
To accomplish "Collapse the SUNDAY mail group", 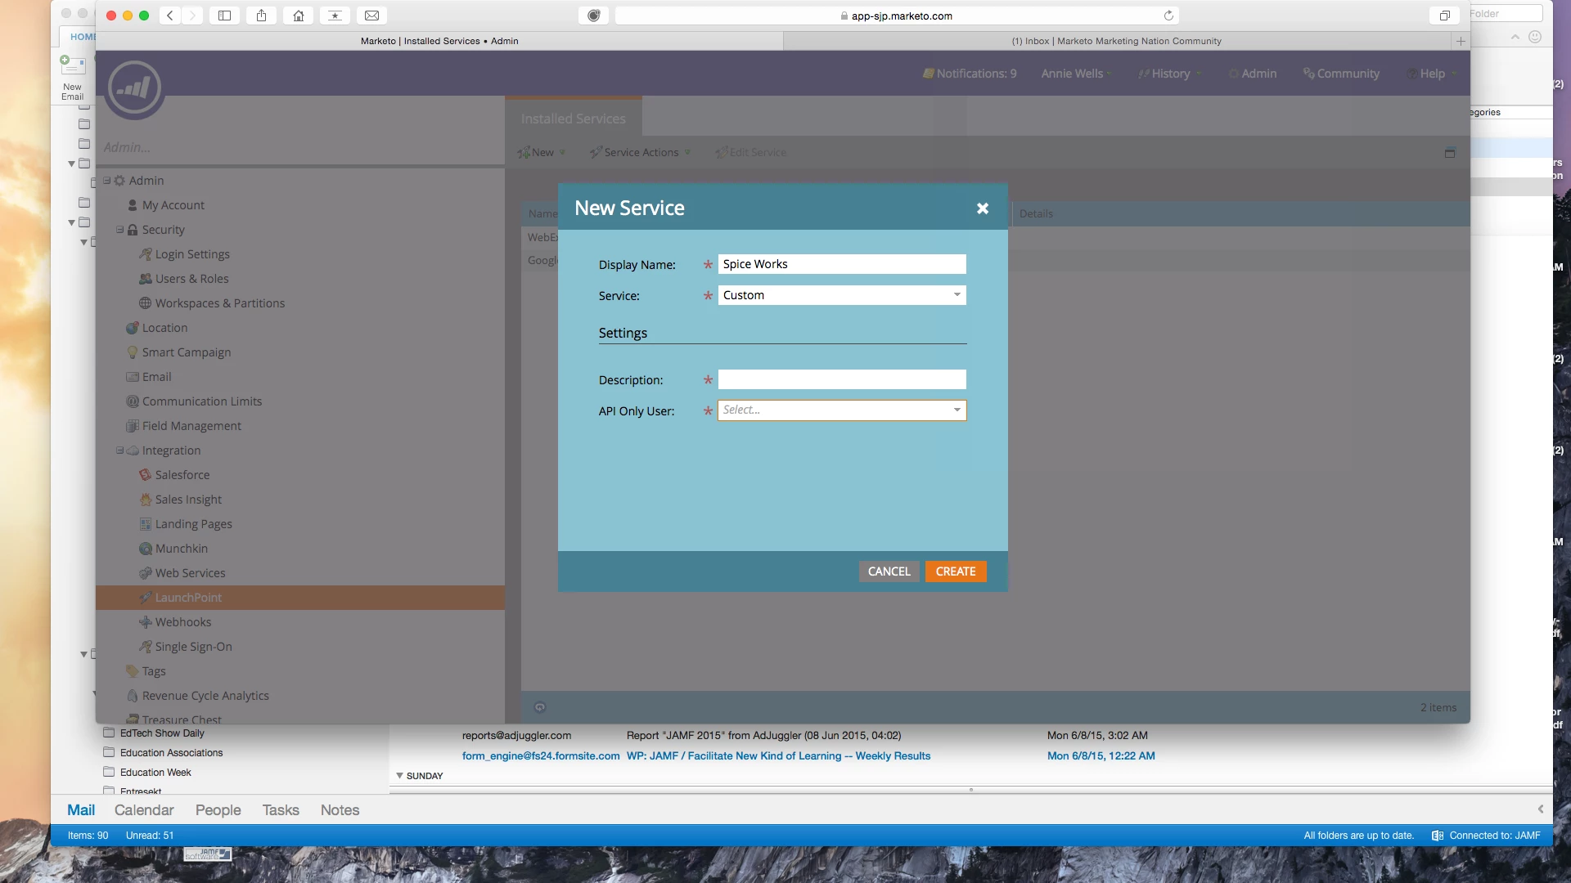I will click(x=399, y=776).
